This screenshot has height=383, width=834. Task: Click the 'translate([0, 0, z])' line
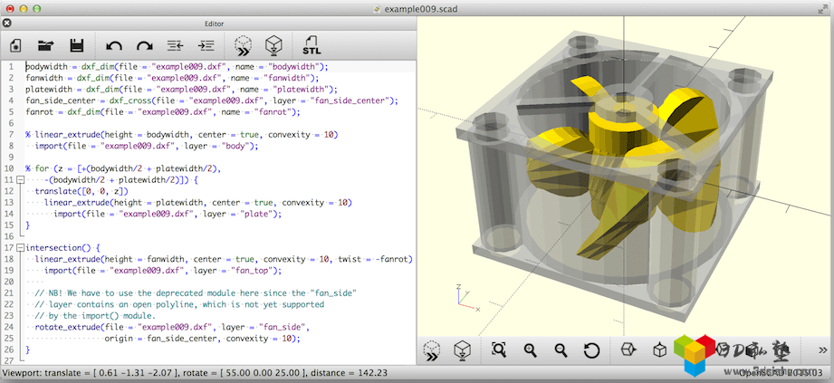point(81,191)
